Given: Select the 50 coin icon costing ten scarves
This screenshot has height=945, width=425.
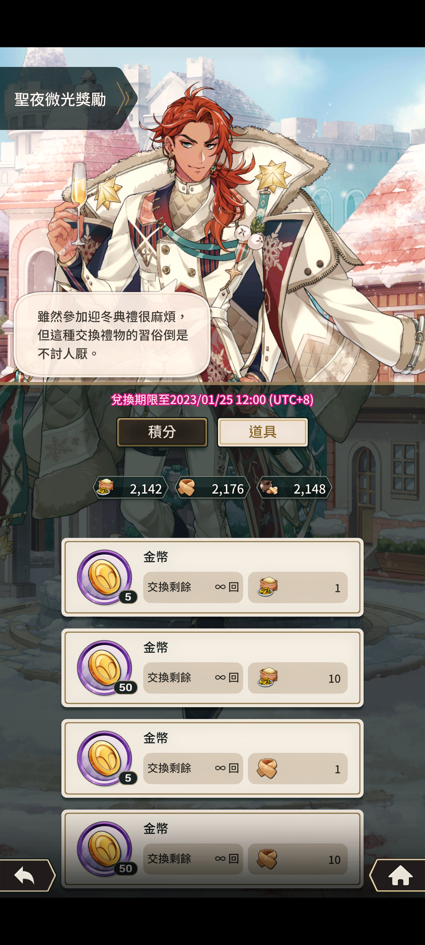Looking at the screenshot, I should click(x=105, y=849).
